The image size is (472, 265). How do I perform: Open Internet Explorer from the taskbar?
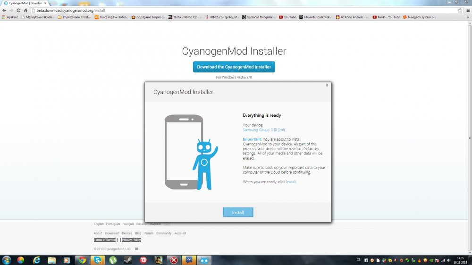(36, 260)
